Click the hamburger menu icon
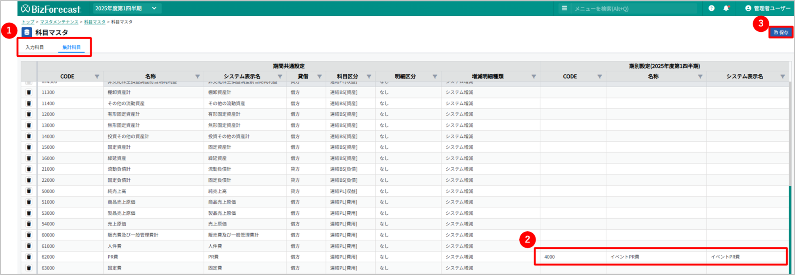 (564, 8)
